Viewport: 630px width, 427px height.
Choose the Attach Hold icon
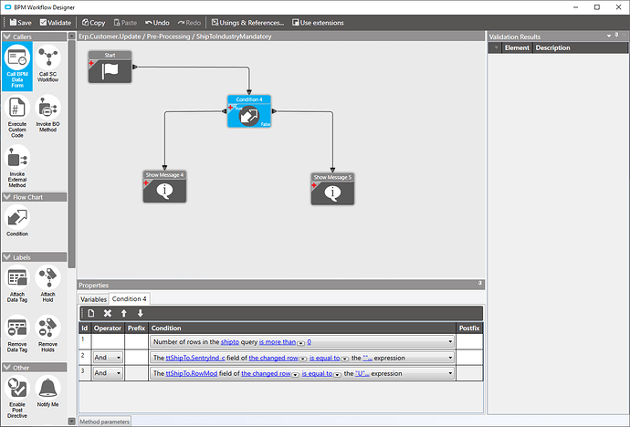coord(47,284)
